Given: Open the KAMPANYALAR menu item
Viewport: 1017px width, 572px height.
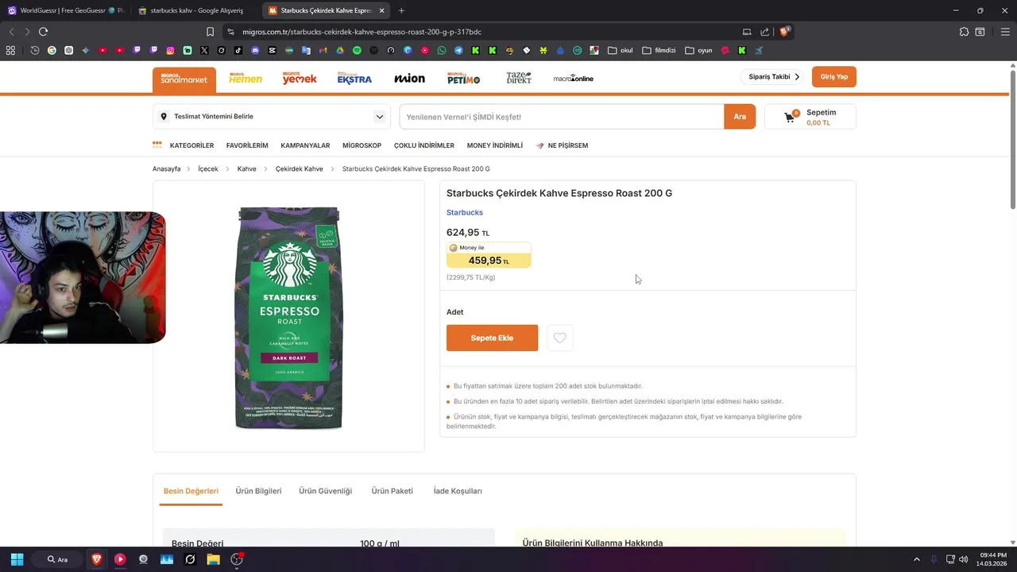Looking at the screenshot, I should (x=305, y=145).
